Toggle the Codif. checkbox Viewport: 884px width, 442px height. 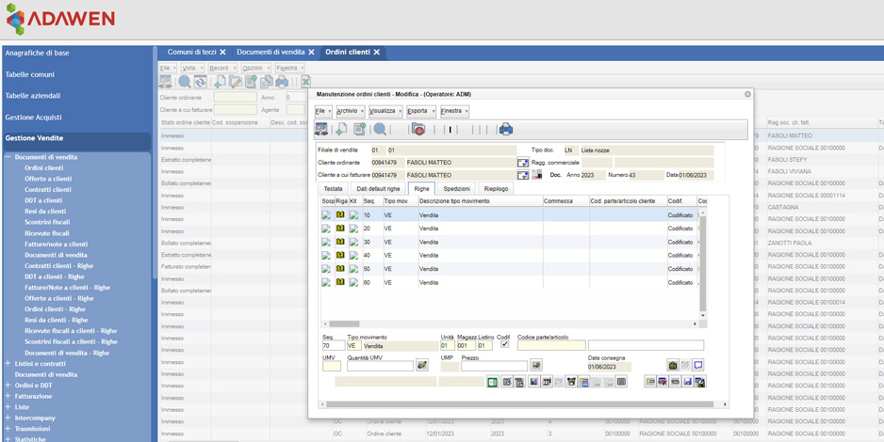pyautogui.click(x=505, y=345)
